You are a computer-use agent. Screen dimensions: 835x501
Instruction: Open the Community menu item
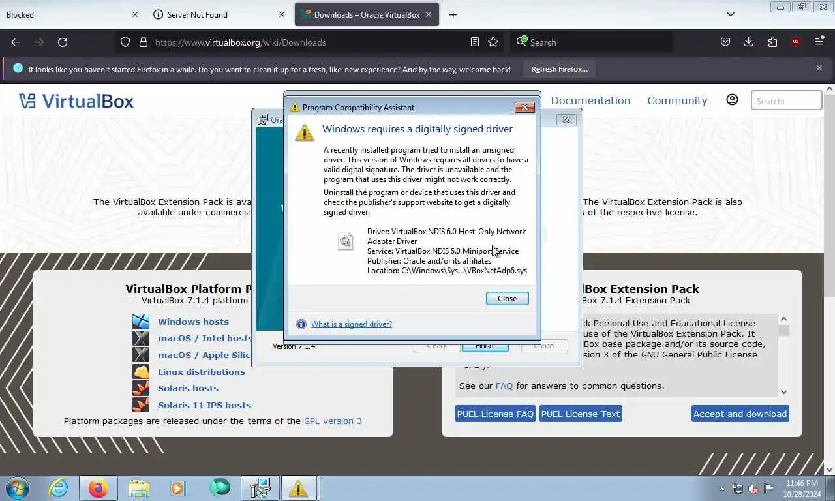677,100
